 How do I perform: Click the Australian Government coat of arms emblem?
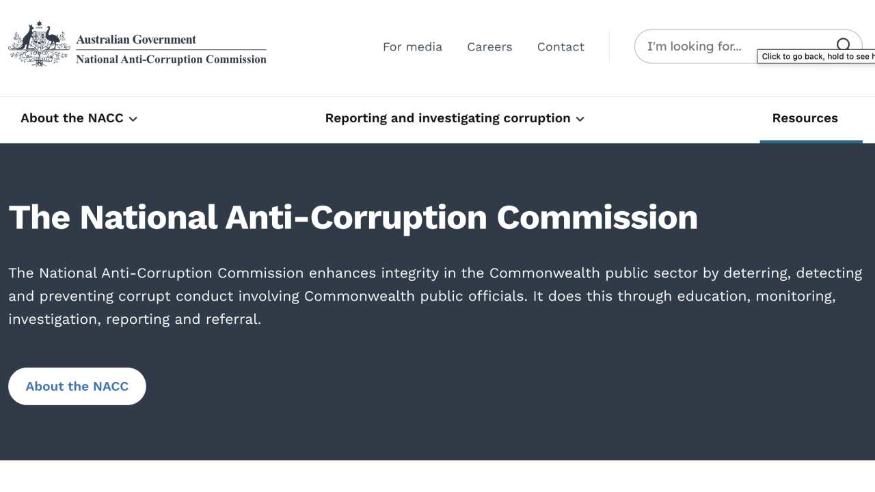click(38, 44)
